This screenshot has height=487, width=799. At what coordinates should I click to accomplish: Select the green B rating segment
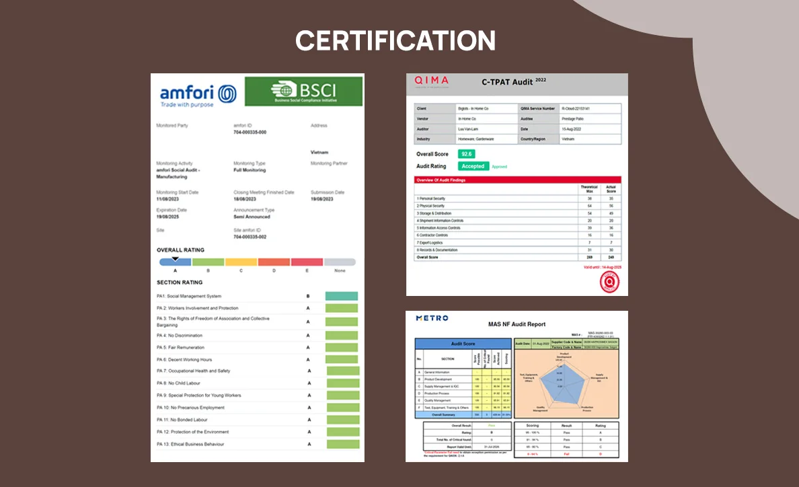pyautogui.click(x=208, y=262)
